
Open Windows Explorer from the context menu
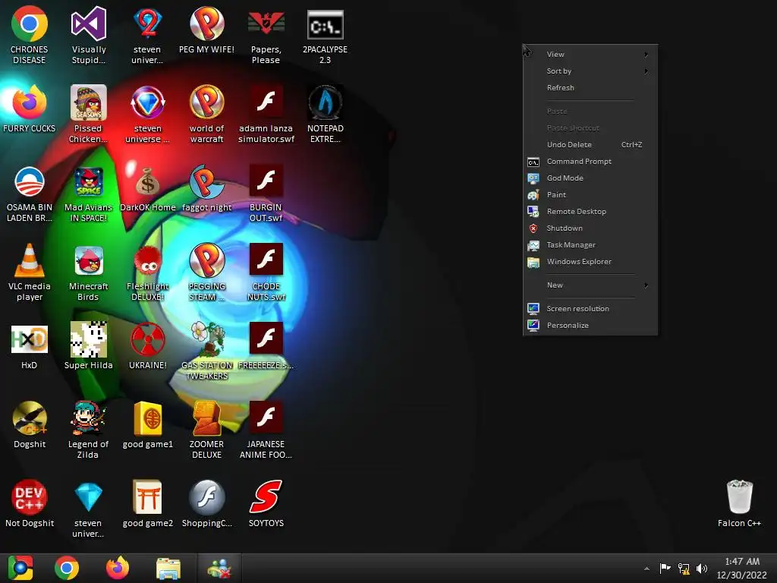[590, 262]
